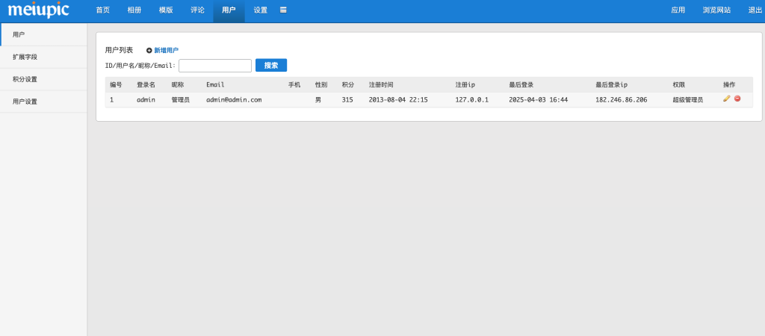Click the admin@admin.com email cell
765x336 pixels.
click(234, 100)
